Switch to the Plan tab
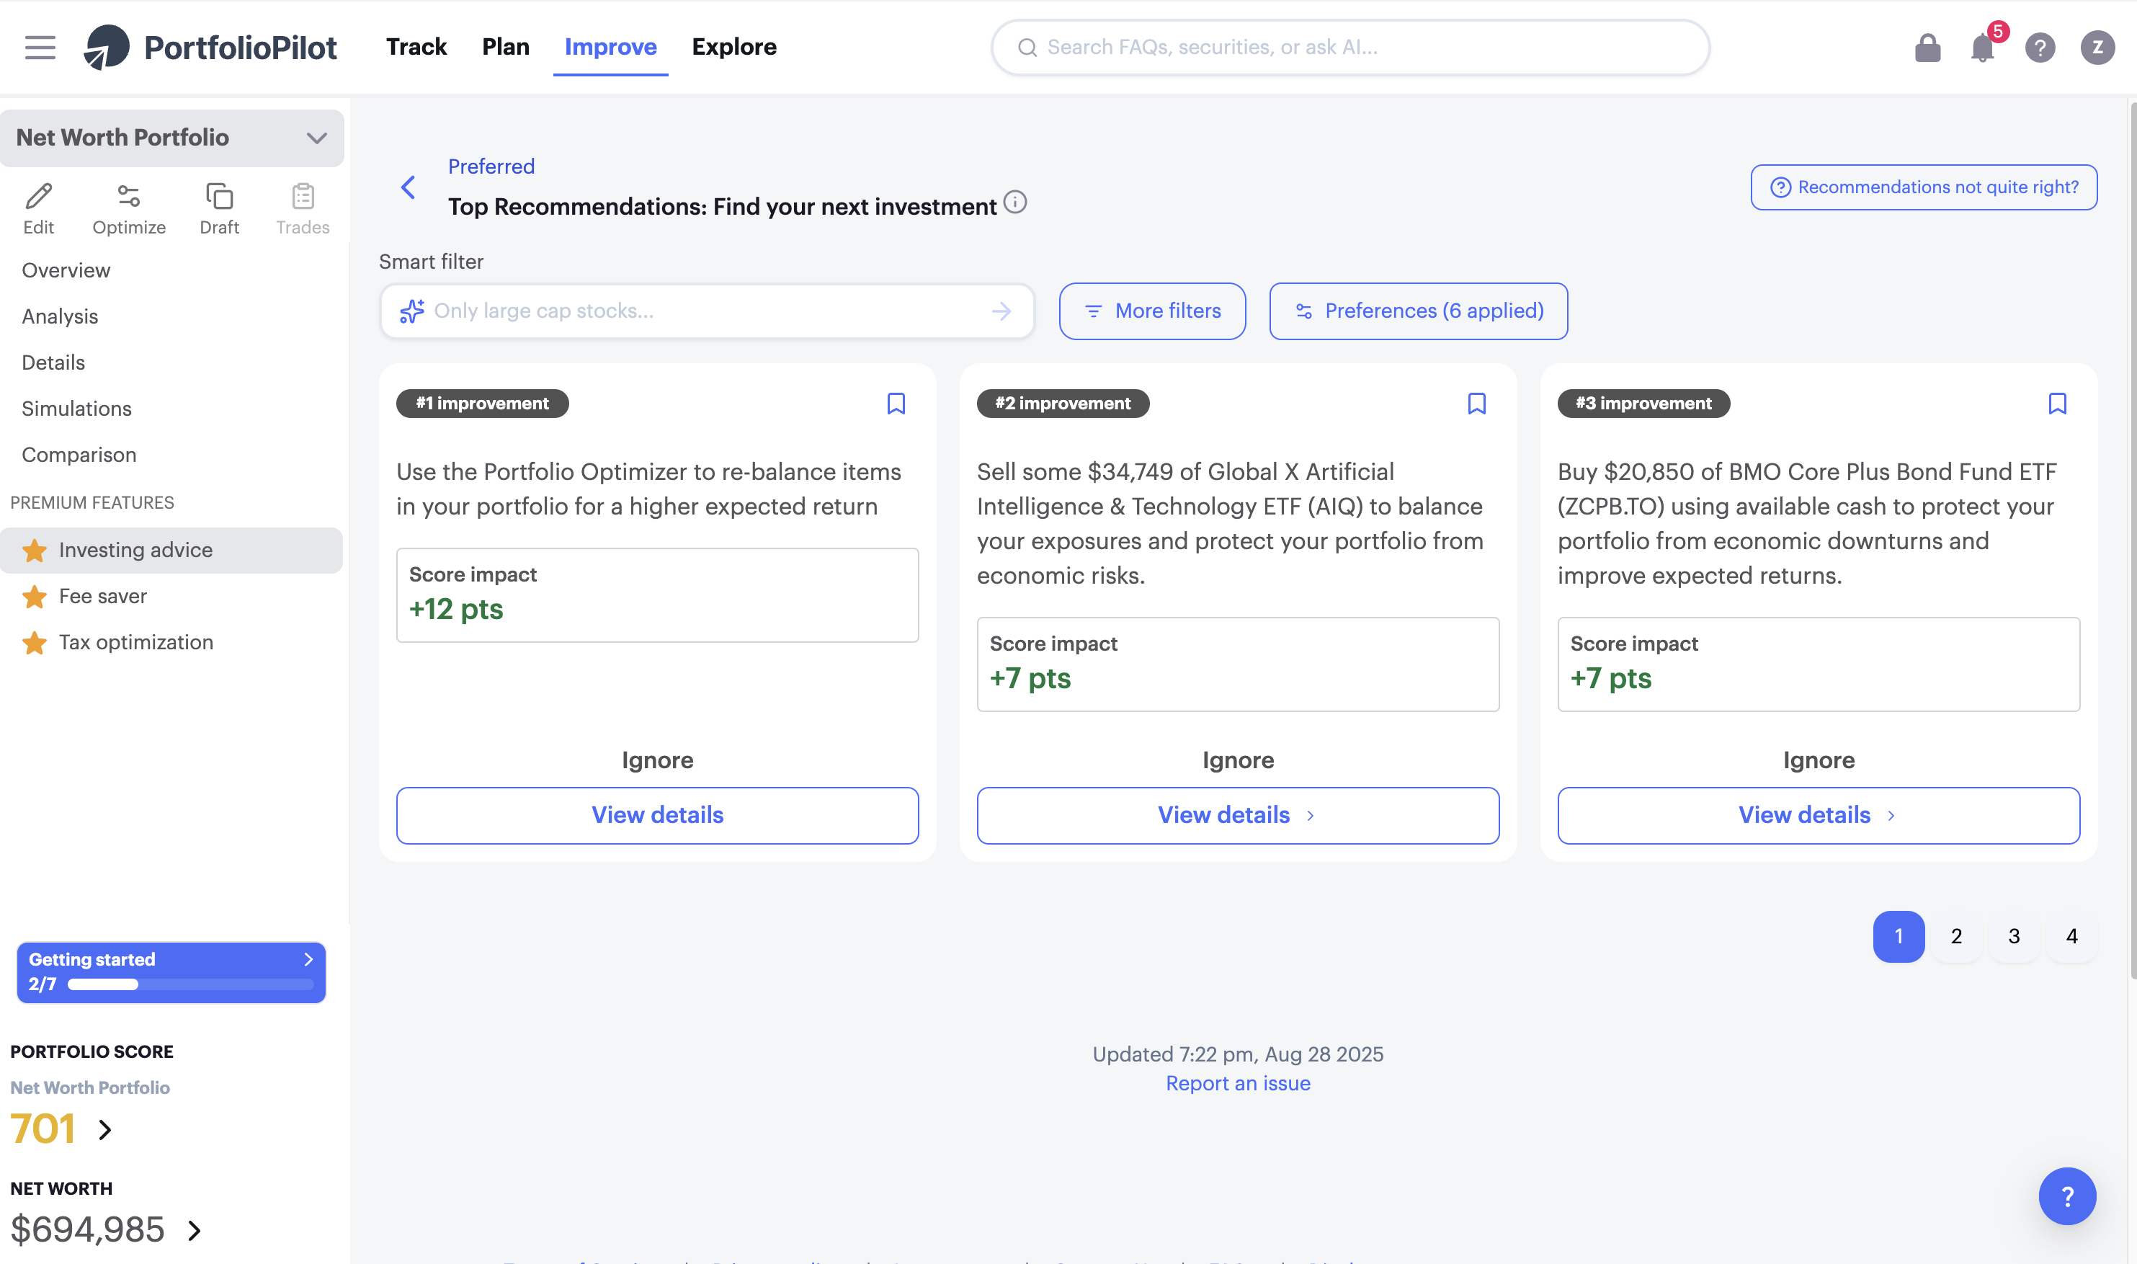This screenshot has height=1264, width=2137. (x=506, y=47)
